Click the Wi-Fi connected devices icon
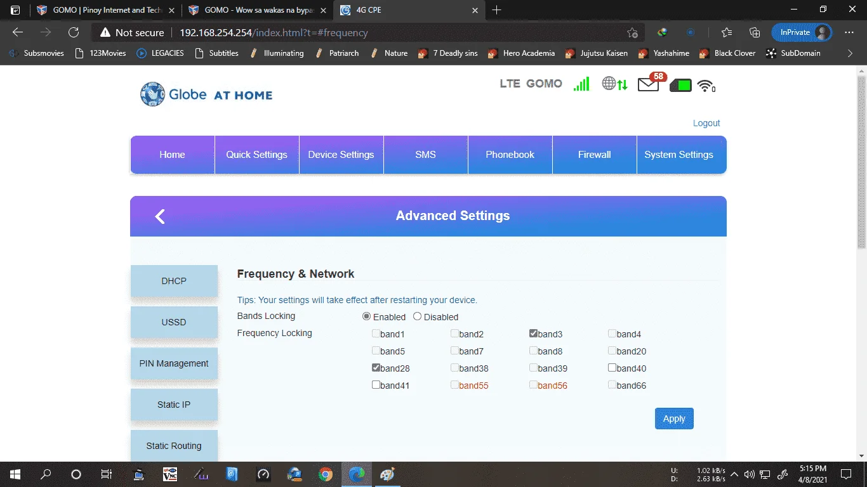This screenshot has width=867, height=487. click(x=706, y=86)
